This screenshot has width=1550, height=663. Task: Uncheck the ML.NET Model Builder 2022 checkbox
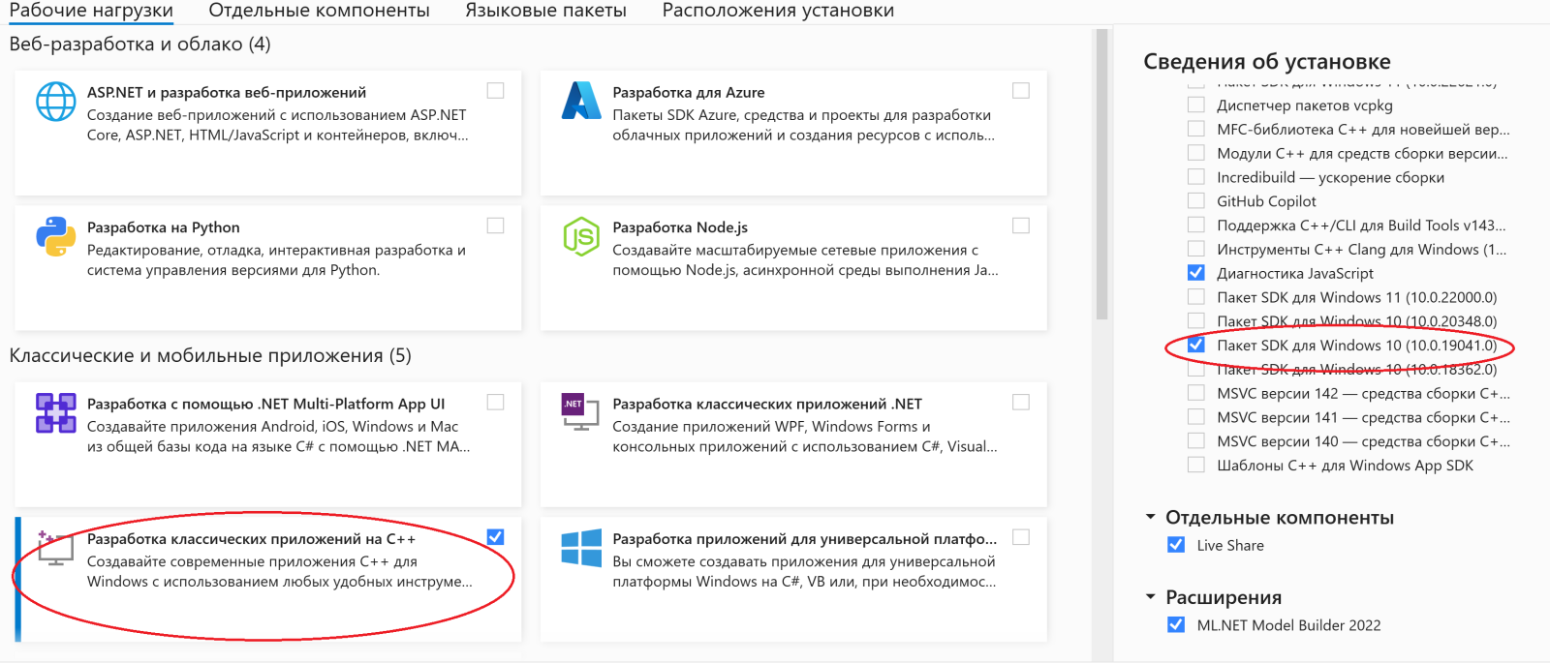pyautogui.click(x=1176, y=624)
